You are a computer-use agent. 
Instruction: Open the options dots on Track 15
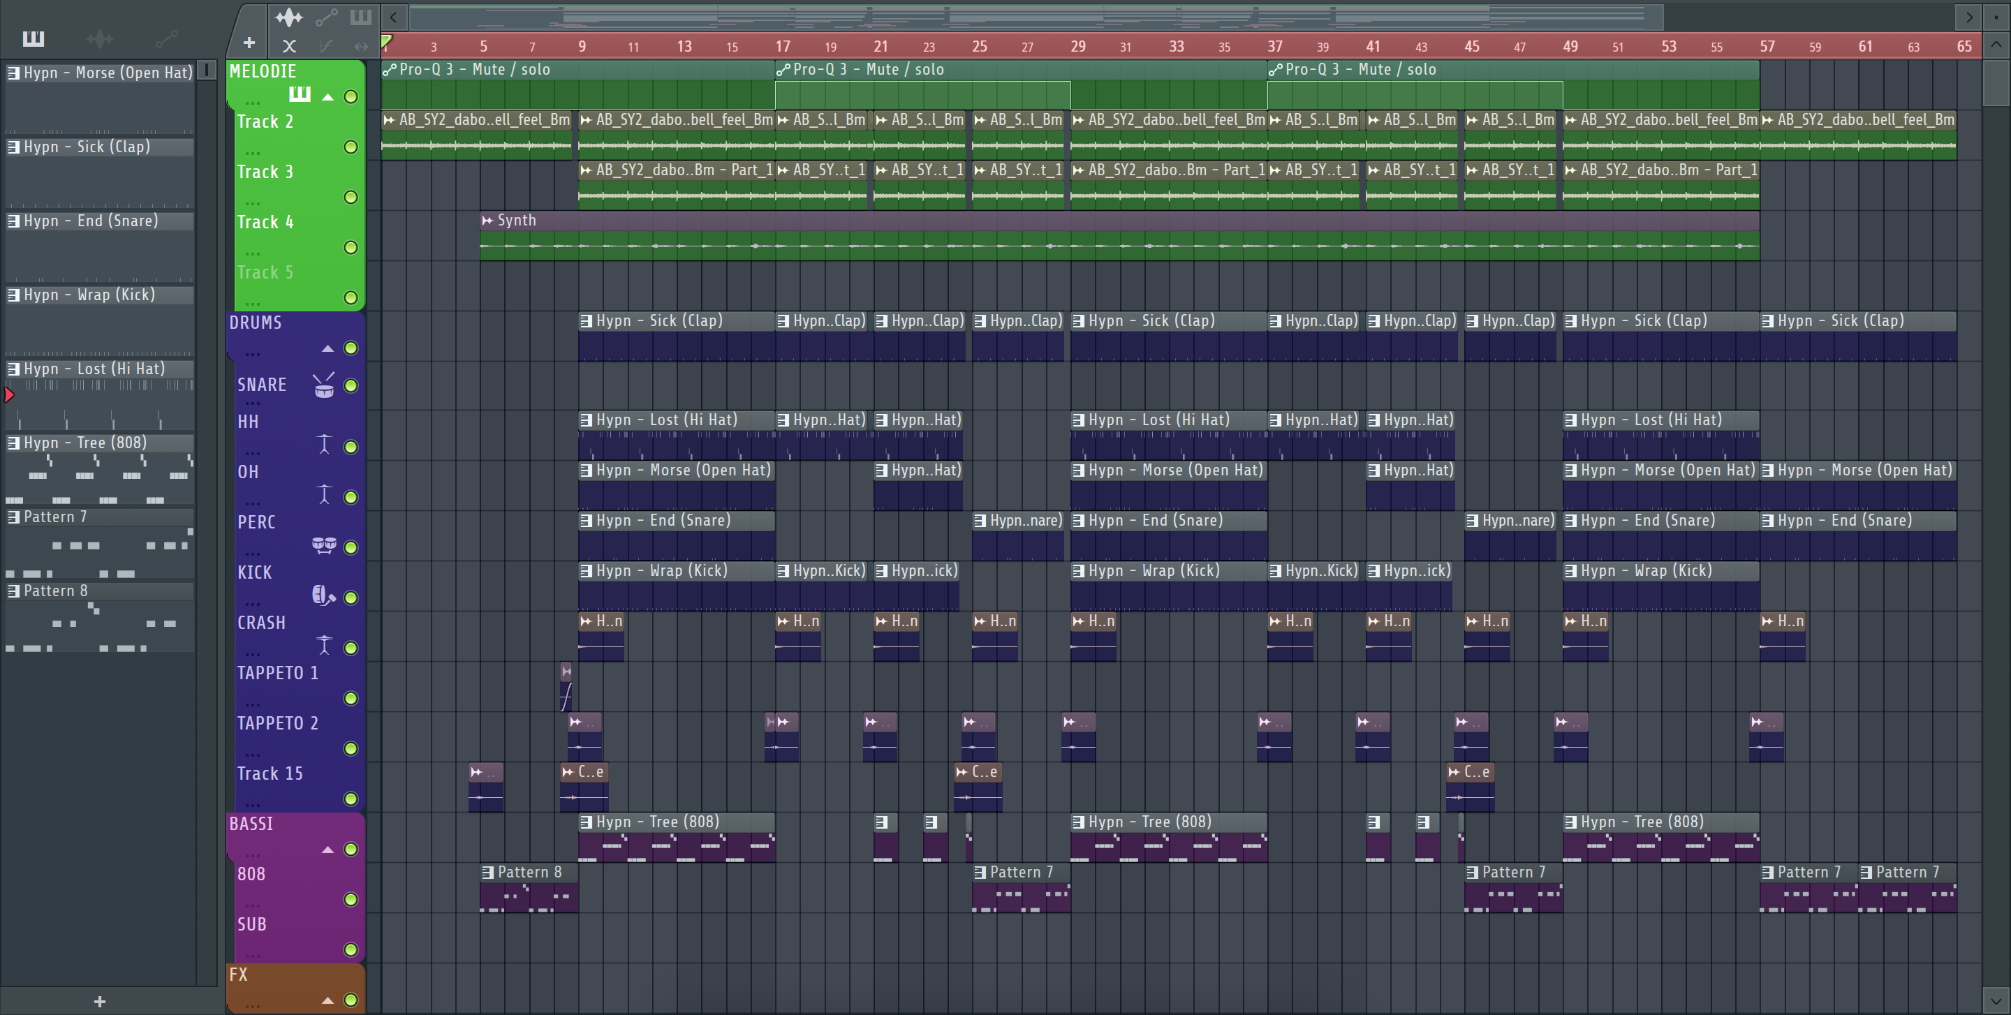click(x=252, y=805)
